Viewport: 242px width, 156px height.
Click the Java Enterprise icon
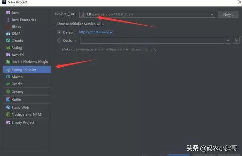pos(8,20)
